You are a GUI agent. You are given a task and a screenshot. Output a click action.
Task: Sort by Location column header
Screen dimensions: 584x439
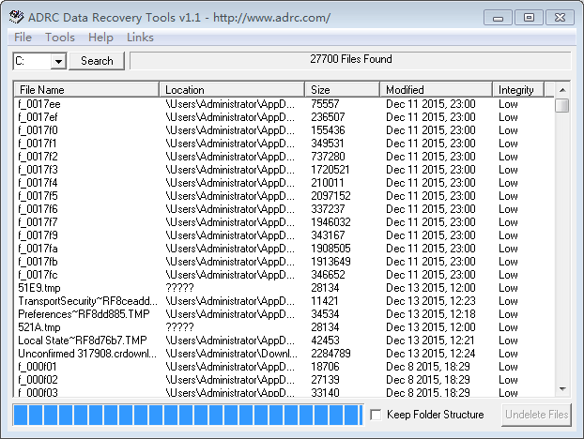tap(232, 90)
